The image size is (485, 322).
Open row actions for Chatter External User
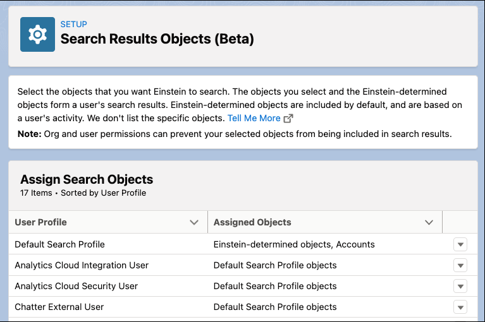point(460,307)
